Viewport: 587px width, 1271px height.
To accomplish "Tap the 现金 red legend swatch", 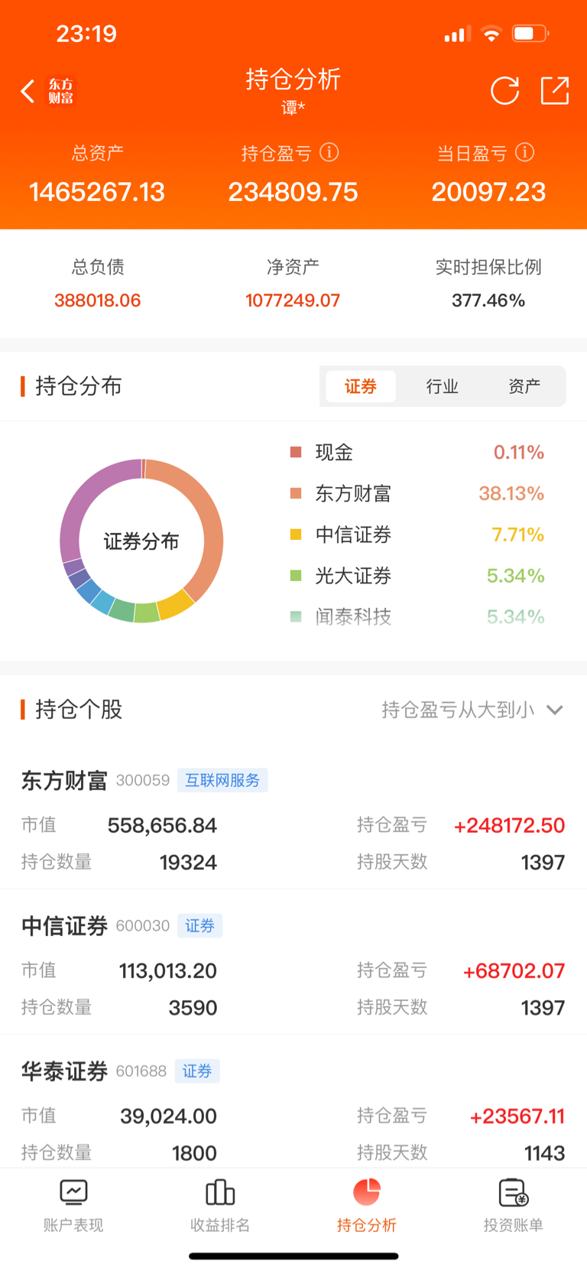I will [x=296, y=452].
